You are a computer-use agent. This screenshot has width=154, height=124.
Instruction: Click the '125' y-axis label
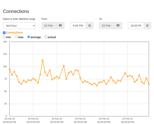(5, 54)
